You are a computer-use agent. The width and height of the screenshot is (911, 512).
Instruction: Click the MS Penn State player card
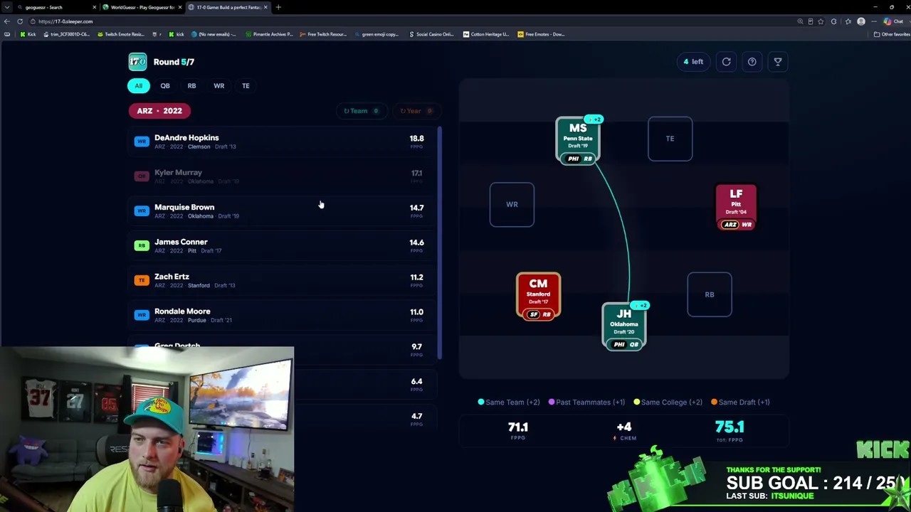click(578, 140)
